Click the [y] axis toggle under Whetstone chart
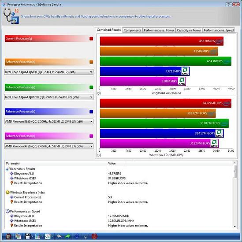 99,155
